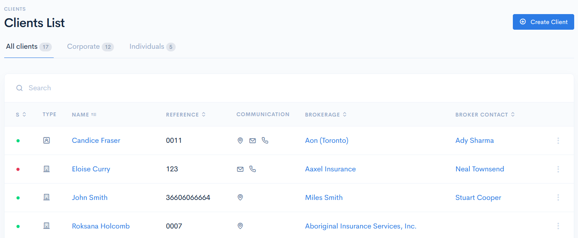Click the green status dot for Candice Fraser
578x238 pixels.
pos(18,140)
